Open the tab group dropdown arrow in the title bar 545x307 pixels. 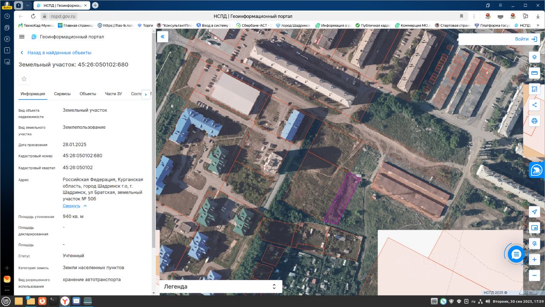[x=28, y=5]
